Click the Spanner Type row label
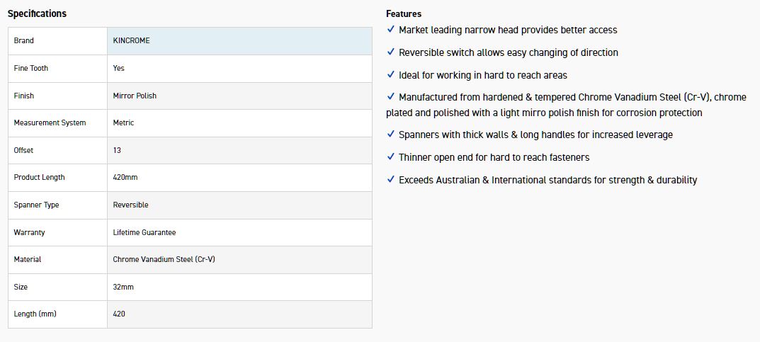 pyautogui.click(x=36, y=205)
